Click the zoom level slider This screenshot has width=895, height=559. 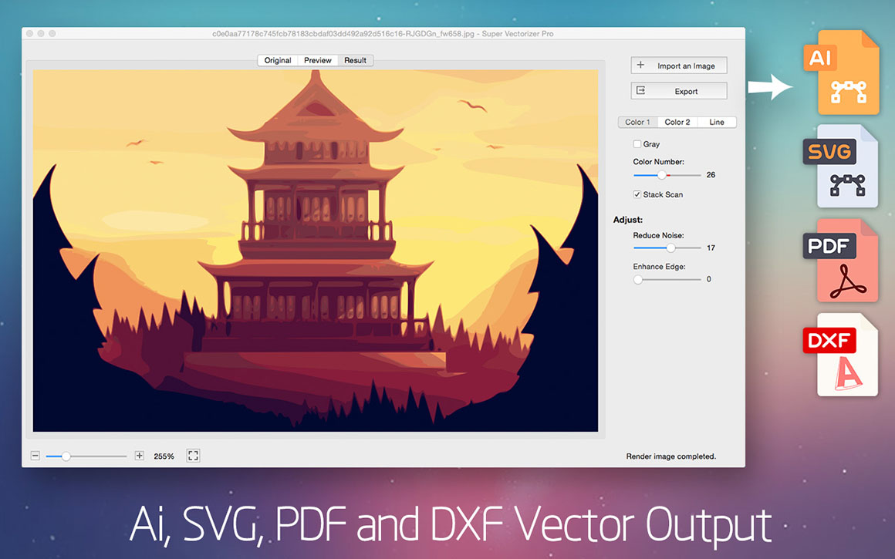click(x=86, y=456)
